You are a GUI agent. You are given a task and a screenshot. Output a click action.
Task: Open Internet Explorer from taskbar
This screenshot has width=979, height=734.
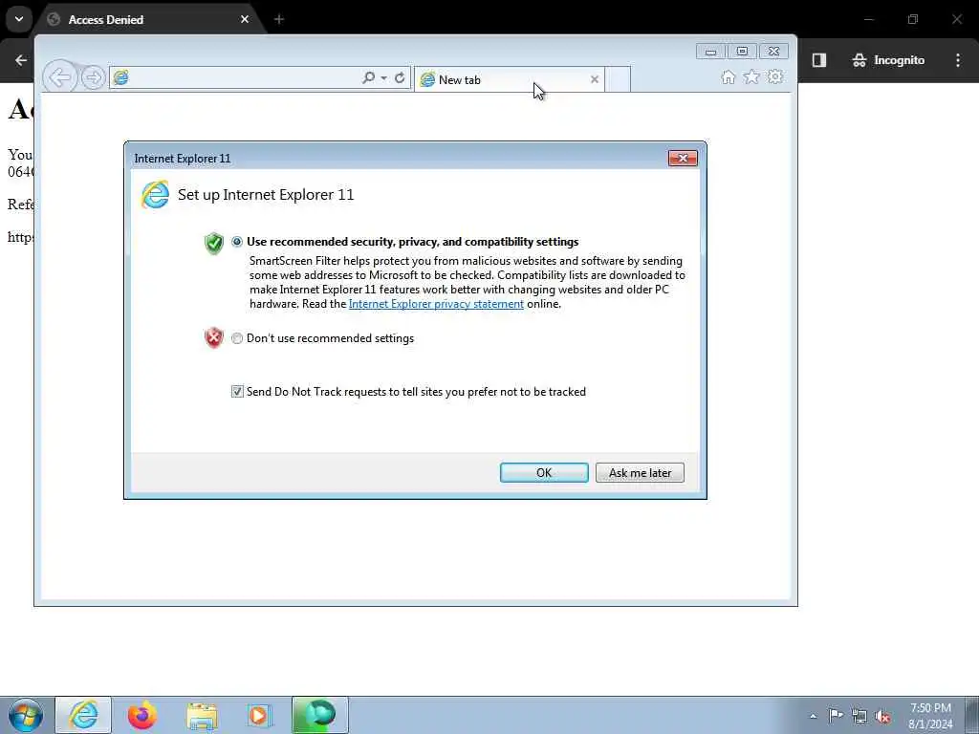(83, 715)
